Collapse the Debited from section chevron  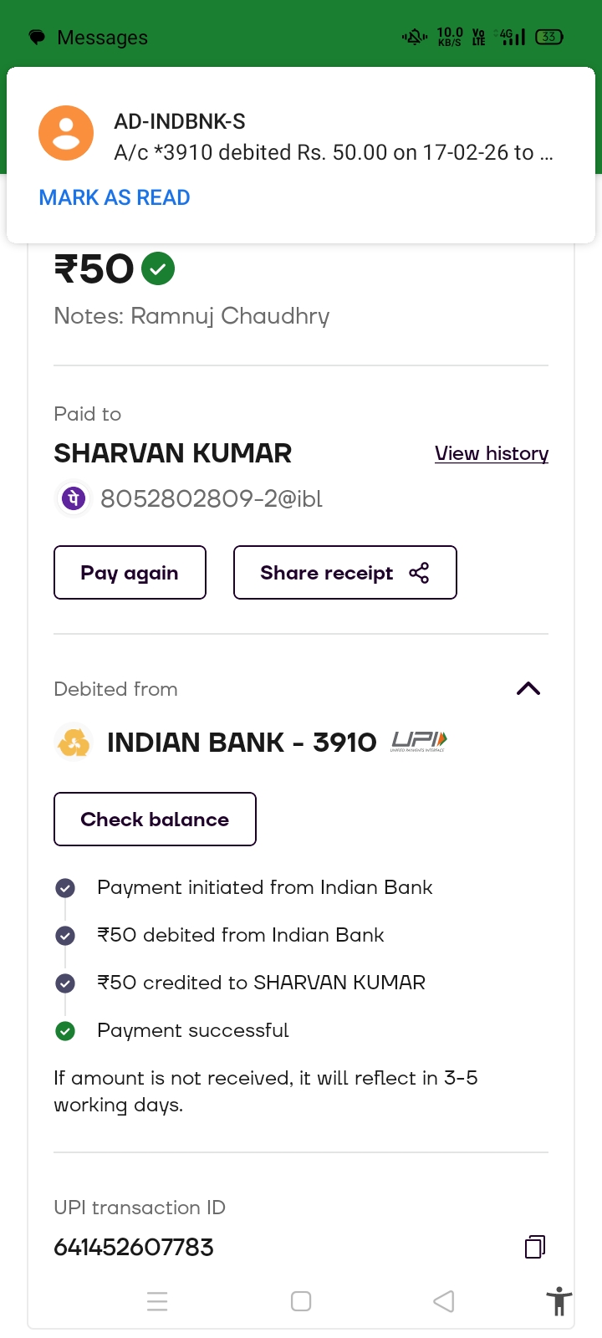pos(528,689)
